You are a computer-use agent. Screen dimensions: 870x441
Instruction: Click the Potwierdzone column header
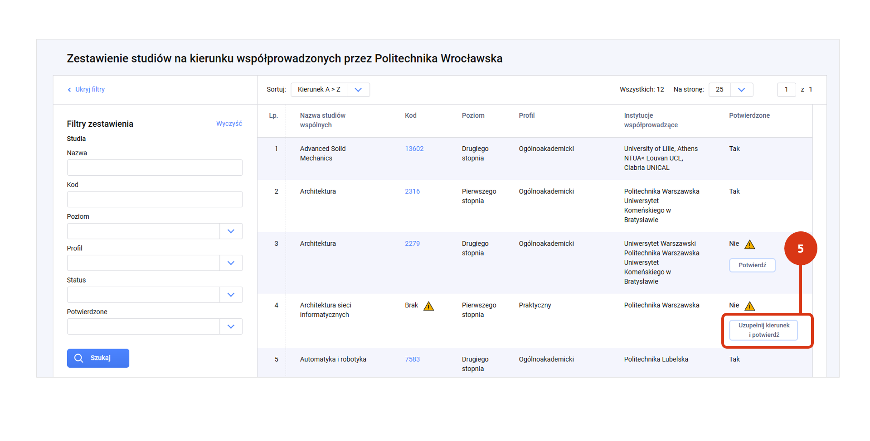click(x=749, y=116)
